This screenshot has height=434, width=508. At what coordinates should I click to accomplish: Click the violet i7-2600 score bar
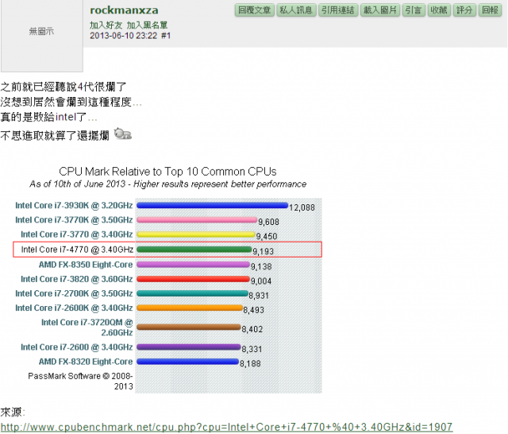189,347
